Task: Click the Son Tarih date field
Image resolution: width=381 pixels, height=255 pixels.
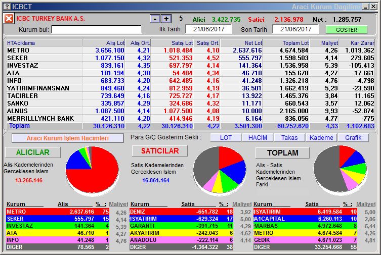Action: point(295,29)
